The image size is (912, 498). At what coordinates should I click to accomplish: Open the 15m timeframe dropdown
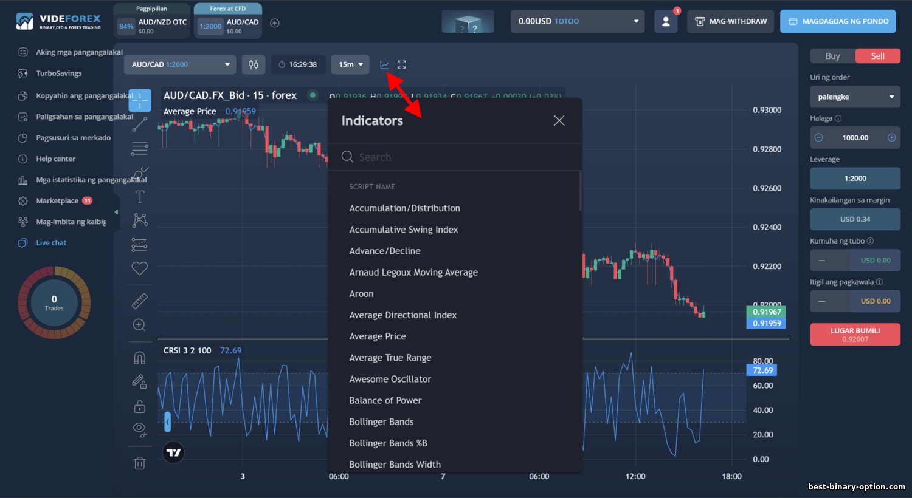tap(350, 64)
